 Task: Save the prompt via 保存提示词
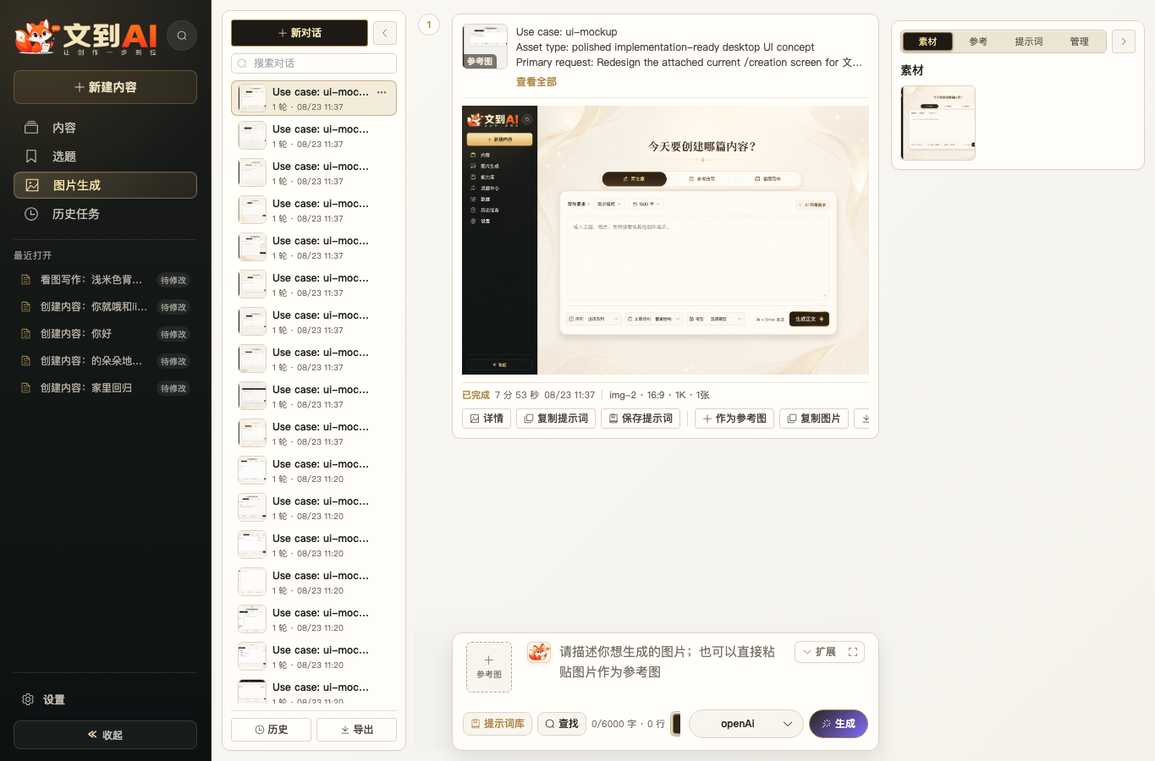click(x=641, y=419)
